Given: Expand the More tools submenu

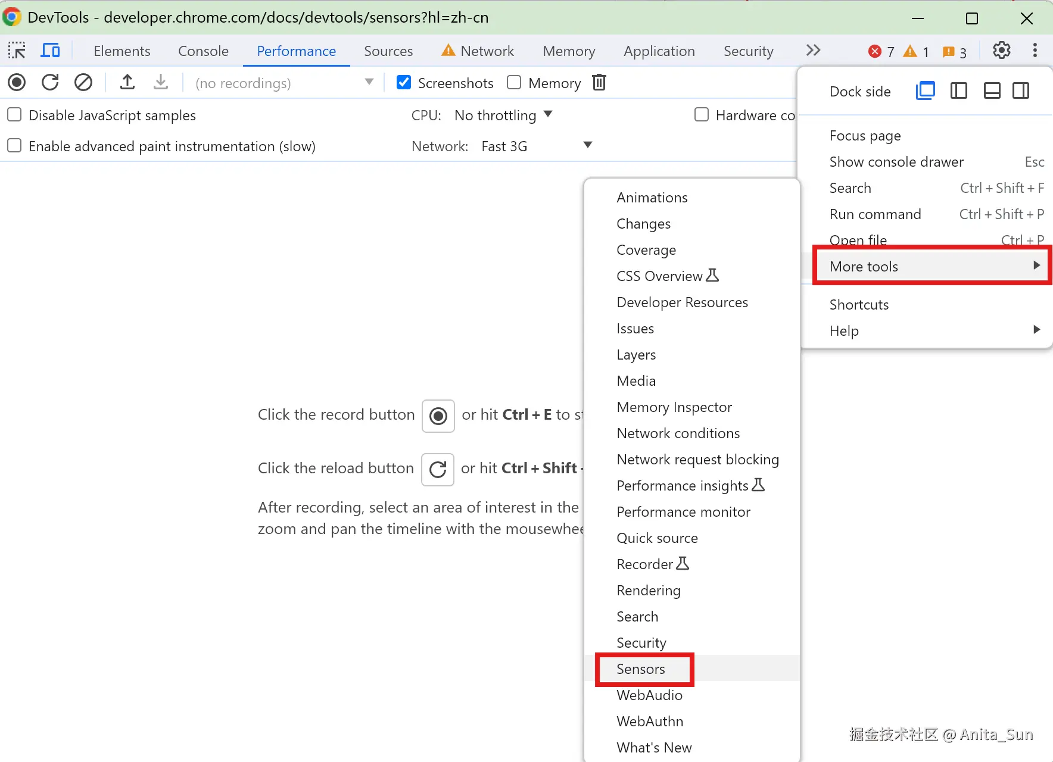Looking at the screenshot, I should pos(932,266).
